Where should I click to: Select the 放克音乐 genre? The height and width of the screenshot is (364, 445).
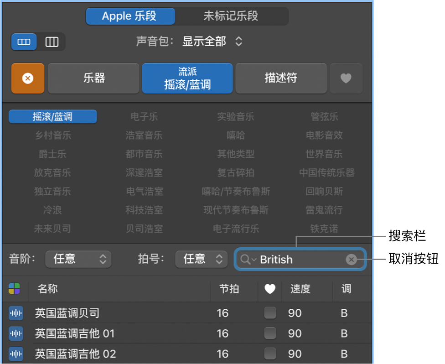[x=53, y=172]
